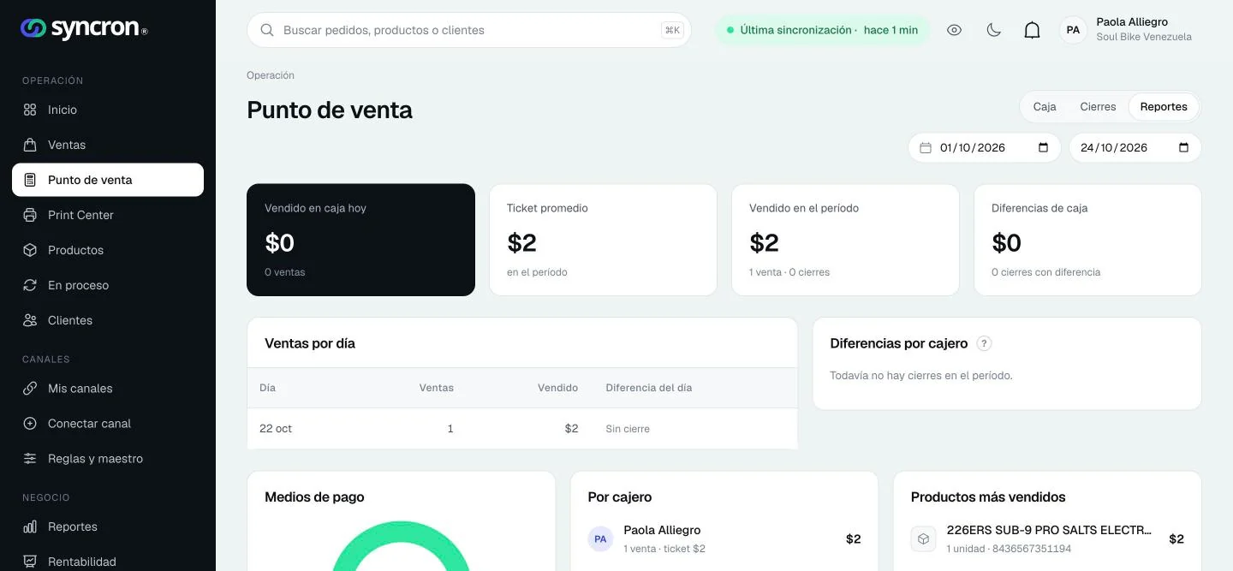
Task: Click the Ventas shopping bag icon
Action: (30, 145)
